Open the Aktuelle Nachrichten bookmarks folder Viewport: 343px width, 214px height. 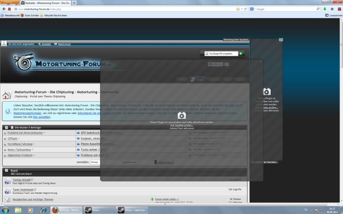point(53,15)
